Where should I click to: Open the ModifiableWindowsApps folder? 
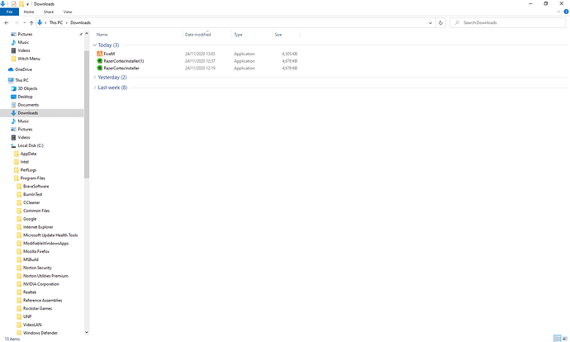click(45, 244)
